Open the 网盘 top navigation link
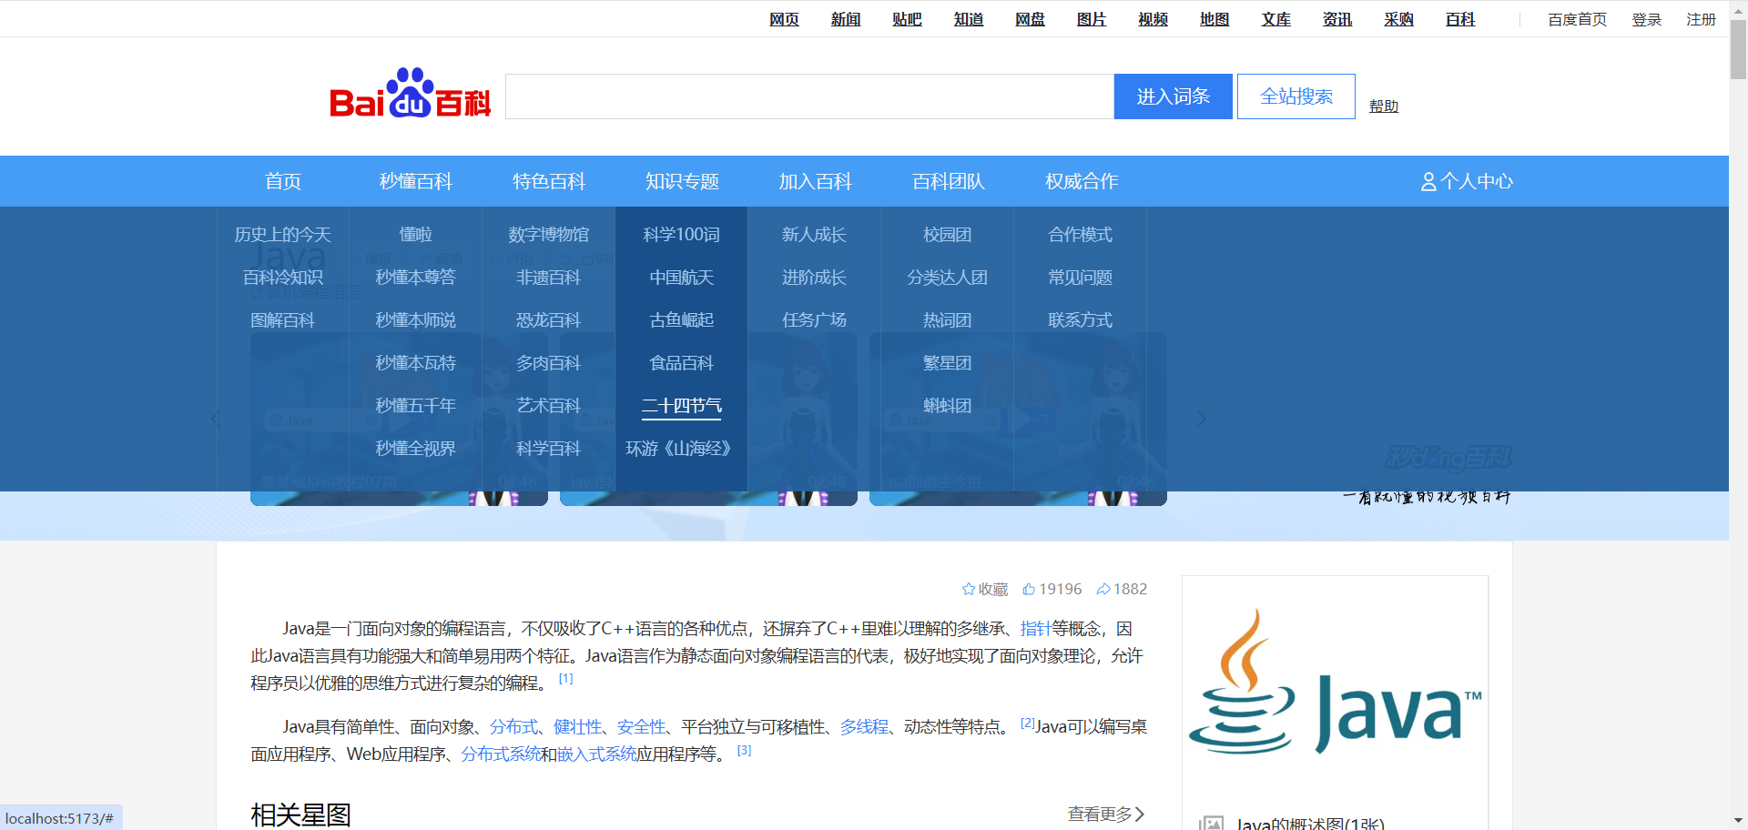 pos(1030,19)
